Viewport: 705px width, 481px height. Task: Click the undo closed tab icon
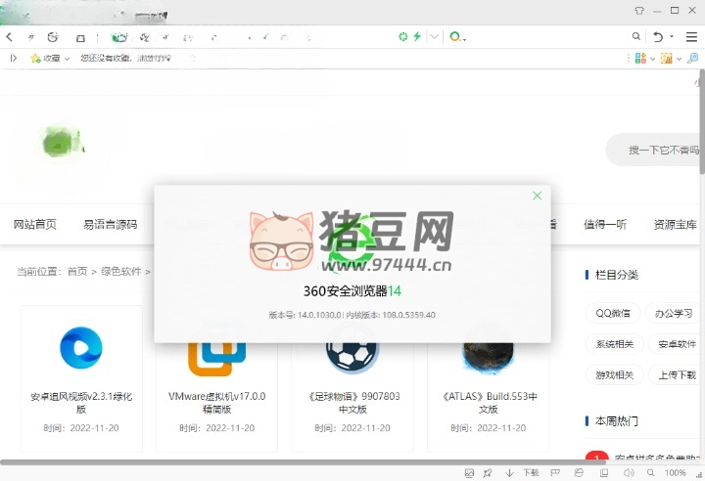659,37
